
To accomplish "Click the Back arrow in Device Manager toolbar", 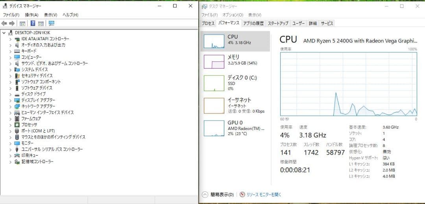I will pyautogui.click(x=4, y=24).
